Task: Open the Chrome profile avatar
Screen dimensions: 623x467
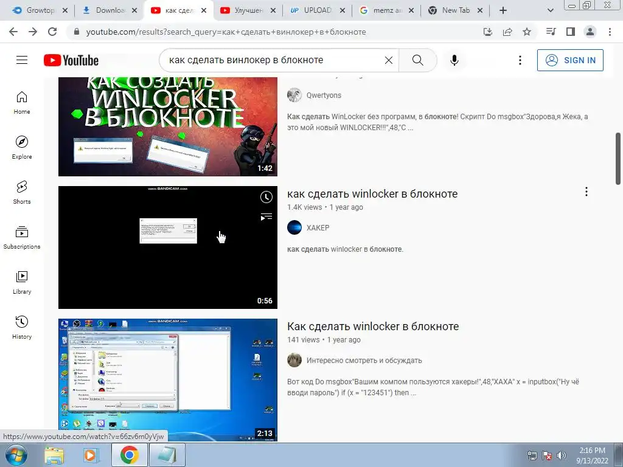Action: click(x=590, y=32)
